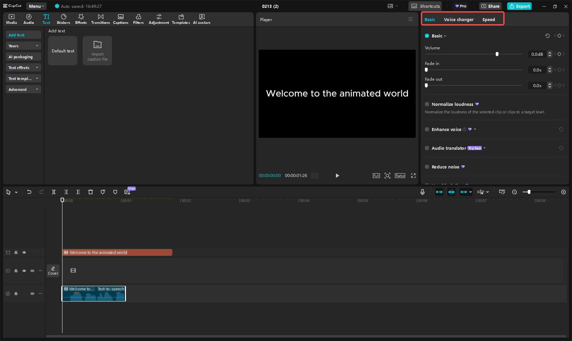Click the Share button
Viewport: 572px width, 341px height.
490,6
